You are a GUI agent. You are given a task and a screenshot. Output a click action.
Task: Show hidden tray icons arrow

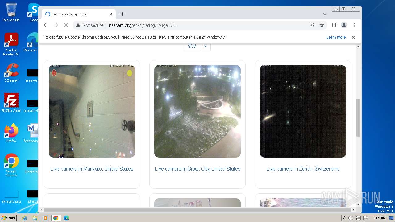[344, 218]
